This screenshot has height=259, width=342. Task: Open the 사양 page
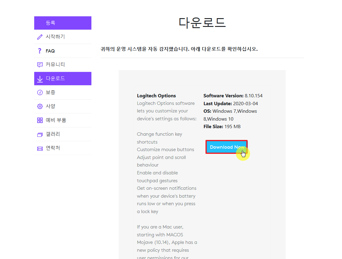pyautogui.click(x=63, y=106)
